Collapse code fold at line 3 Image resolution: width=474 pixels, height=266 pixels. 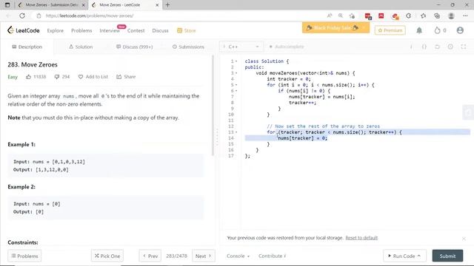click(x=236, y=73)
